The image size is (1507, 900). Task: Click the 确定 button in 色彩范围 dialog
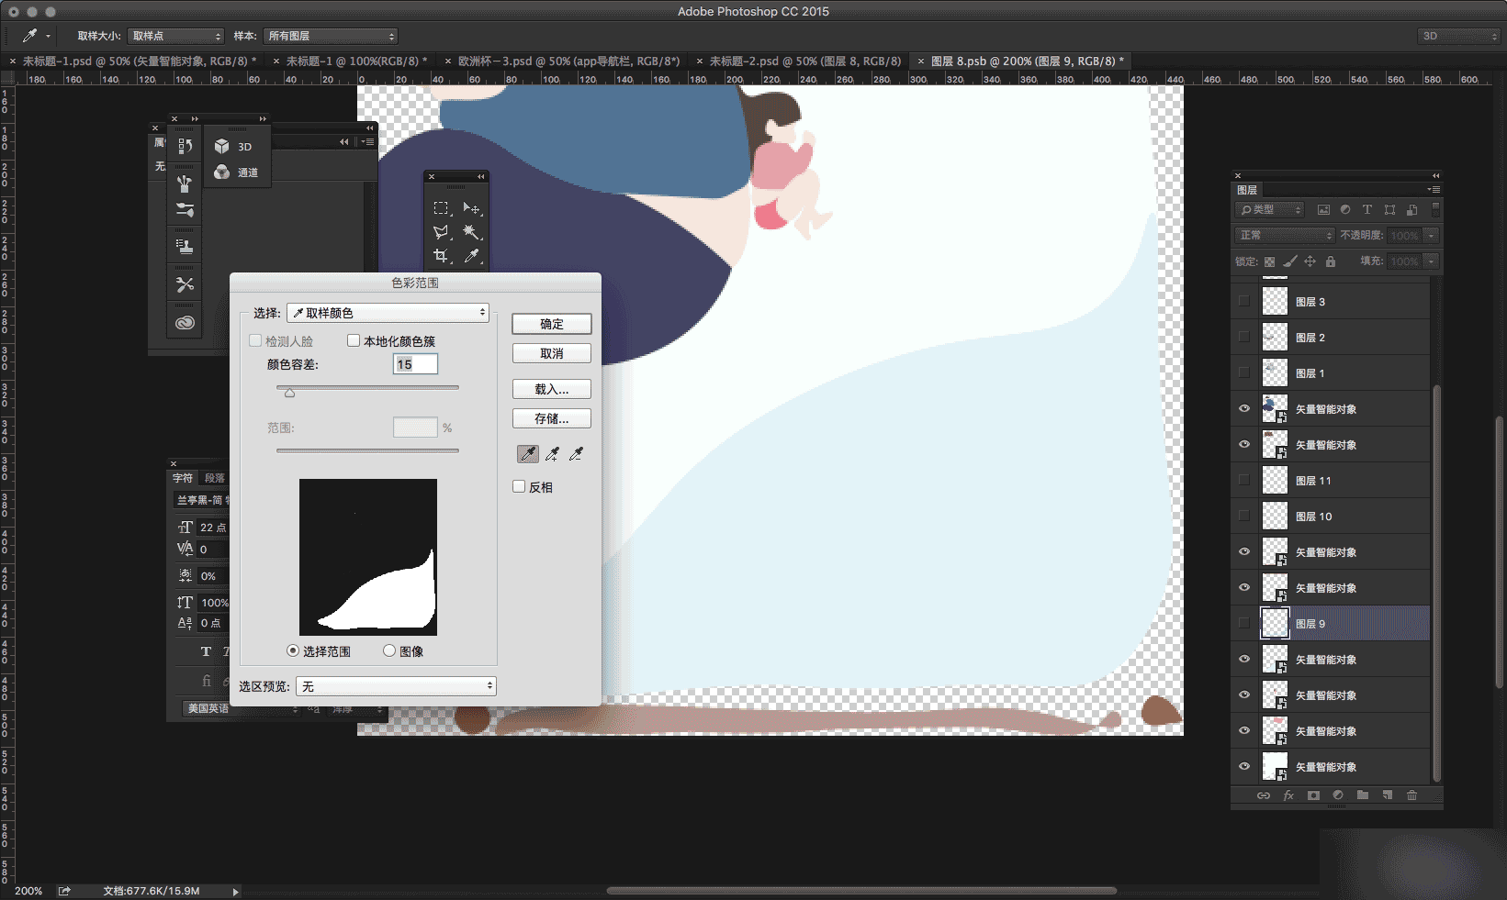click(x=552, y=324)
